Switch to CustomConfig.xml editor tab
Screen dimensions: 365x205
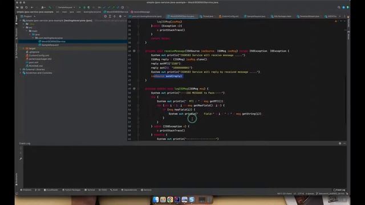[229, 17]
